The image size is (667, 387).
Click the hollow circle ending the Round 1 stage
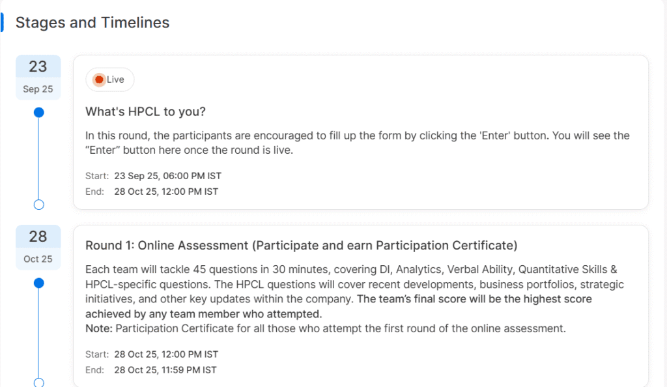coord(38,382)
